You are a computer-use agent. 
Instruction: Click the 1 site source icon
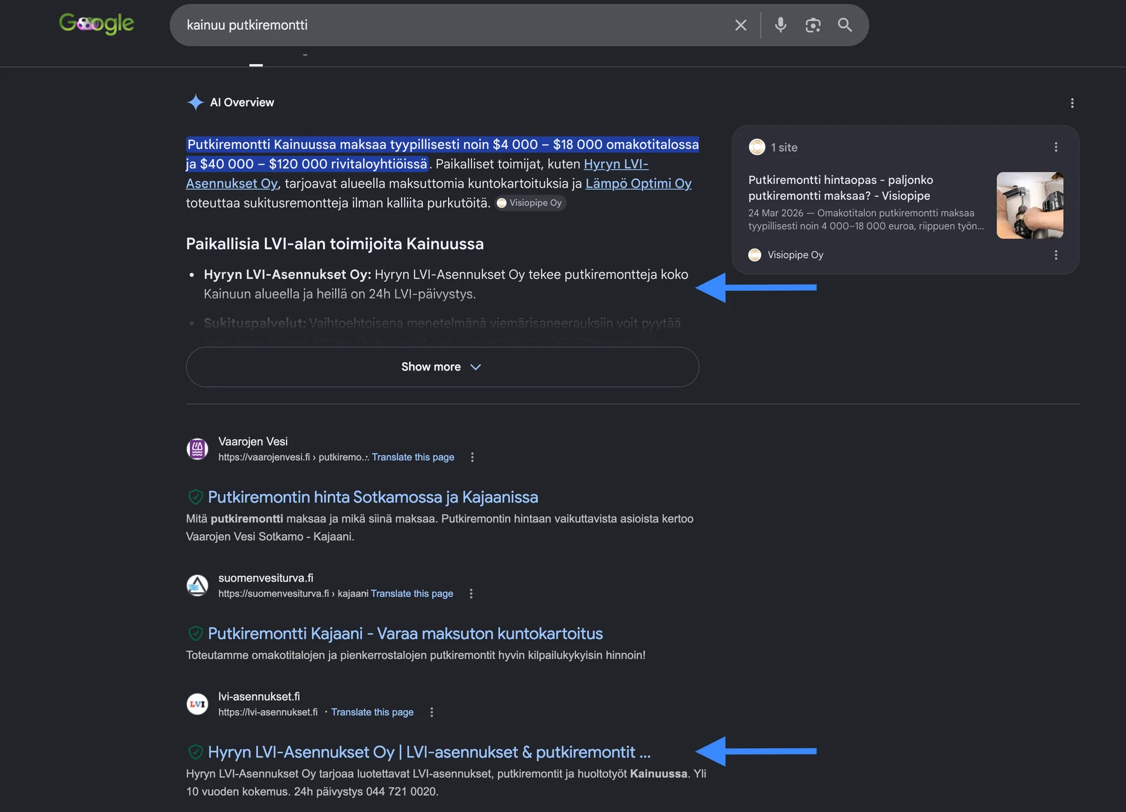[757, 147]
